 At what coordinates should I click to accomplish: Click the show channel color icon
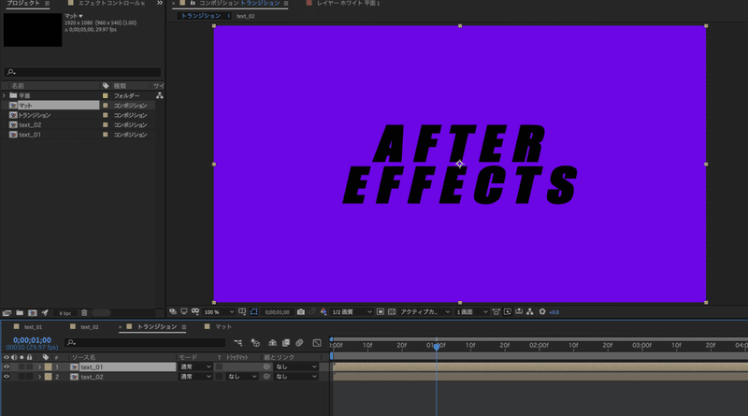click(324, 312)
